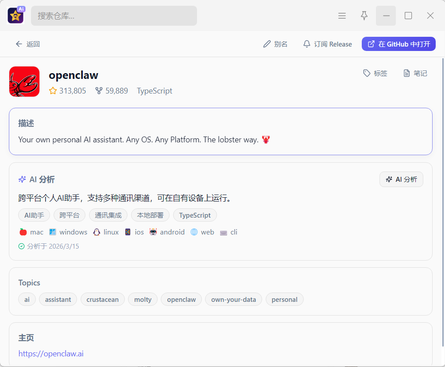Select the molty topic chip
The width and height of the screenshot is (445, 367).
point(143,299)
